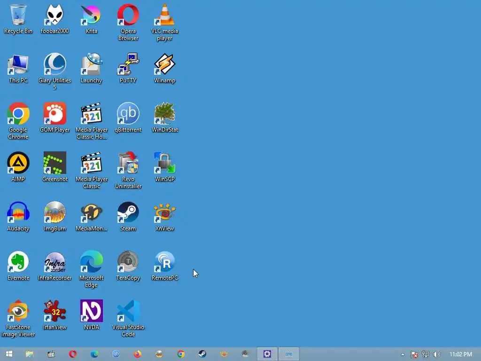Launch foobar2000 from the desktop

tap(54, 19)
